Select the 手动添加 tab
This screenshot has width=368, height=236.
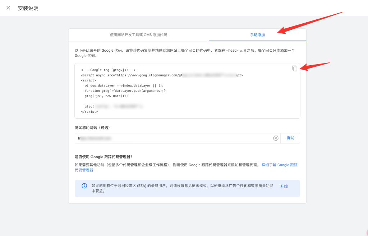257,35
